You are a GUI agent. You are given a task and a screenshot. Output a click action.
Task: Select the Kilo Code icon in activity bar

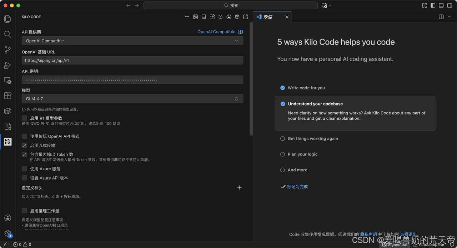7,142
